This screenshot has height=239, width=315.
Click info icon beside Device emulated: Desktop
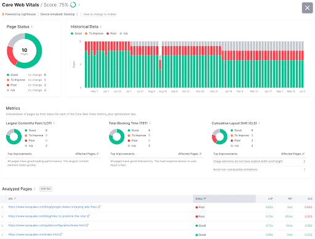coord(77,14)
